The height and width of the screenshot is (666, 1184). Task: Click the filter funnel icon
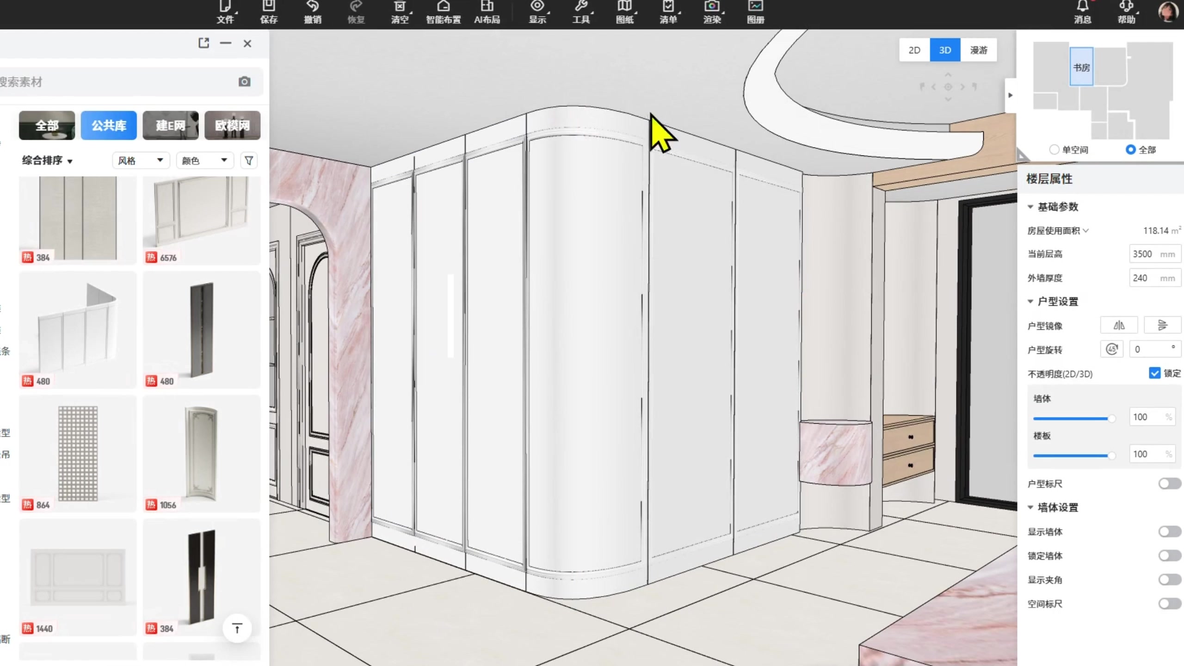[x=249, y=160]
